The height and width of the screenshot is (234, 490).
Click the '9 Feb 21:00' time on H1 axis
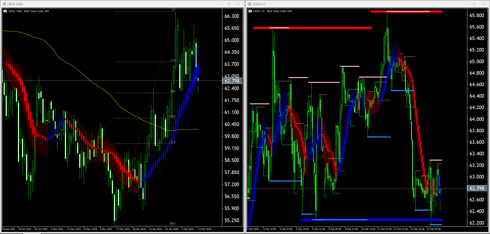pos(351,229)
